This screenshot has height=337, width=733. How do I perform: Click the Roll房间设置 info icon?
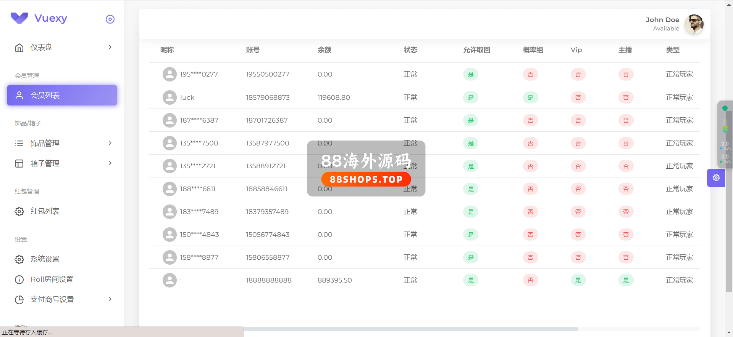click(19, 280)
